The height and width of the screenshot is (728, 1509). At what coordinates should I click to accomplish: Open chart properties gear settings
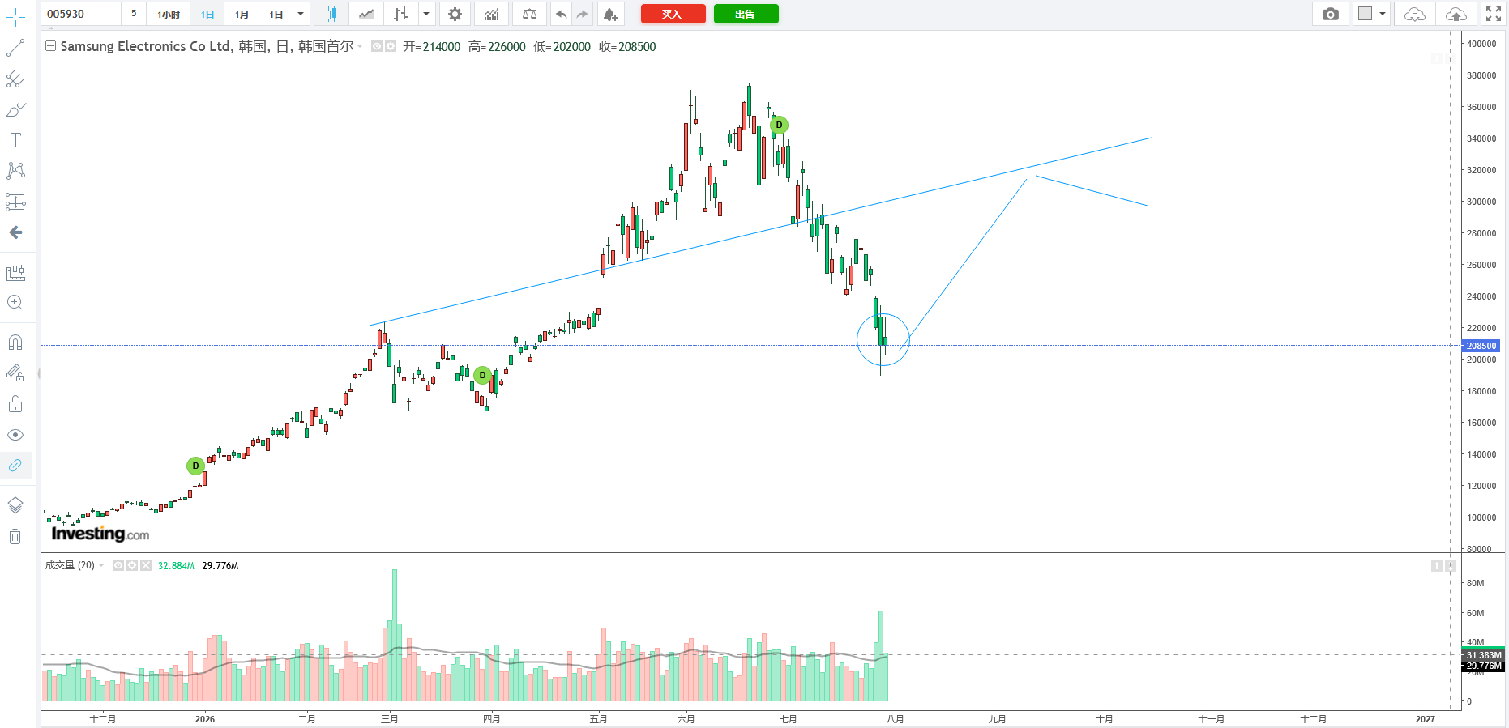tap(455, 14)
